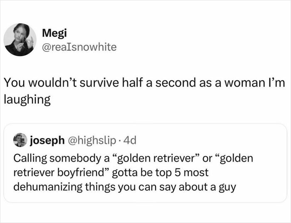Click the joseph display name
The height and width of the screenshot is (223, 291).
tap(47, 141)
